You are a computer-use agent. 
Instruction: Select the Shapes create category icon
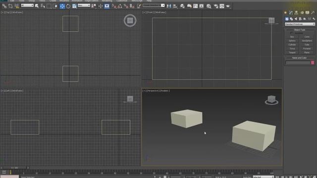291,19
